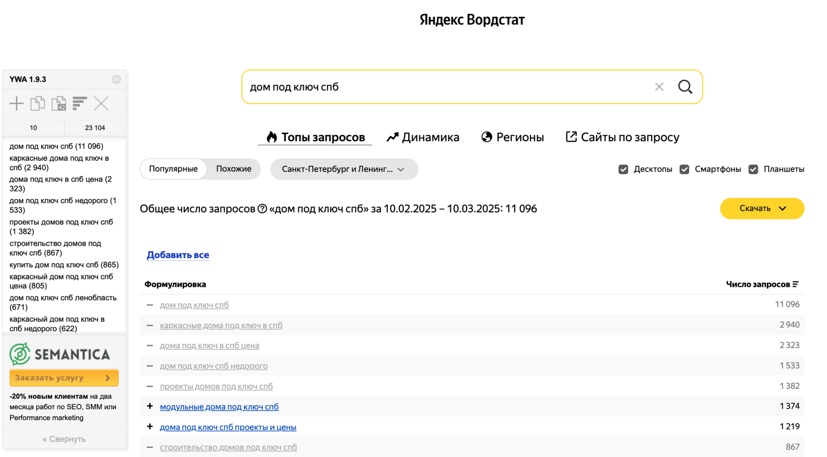Open 'проекты домов под ключ спб' link
Viewport: 827px width, 457px height.
coord(216,386)
